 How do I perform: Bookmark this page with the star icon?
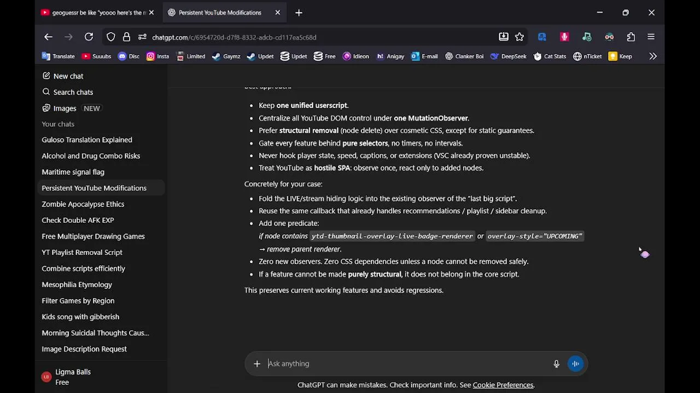tap(520, 37)
